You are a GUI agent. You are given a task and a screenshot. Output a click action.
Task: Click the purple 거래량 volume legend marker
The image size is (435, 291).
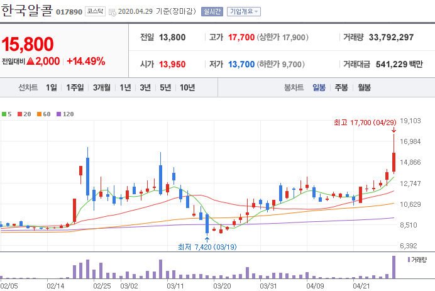pos(409,260)
